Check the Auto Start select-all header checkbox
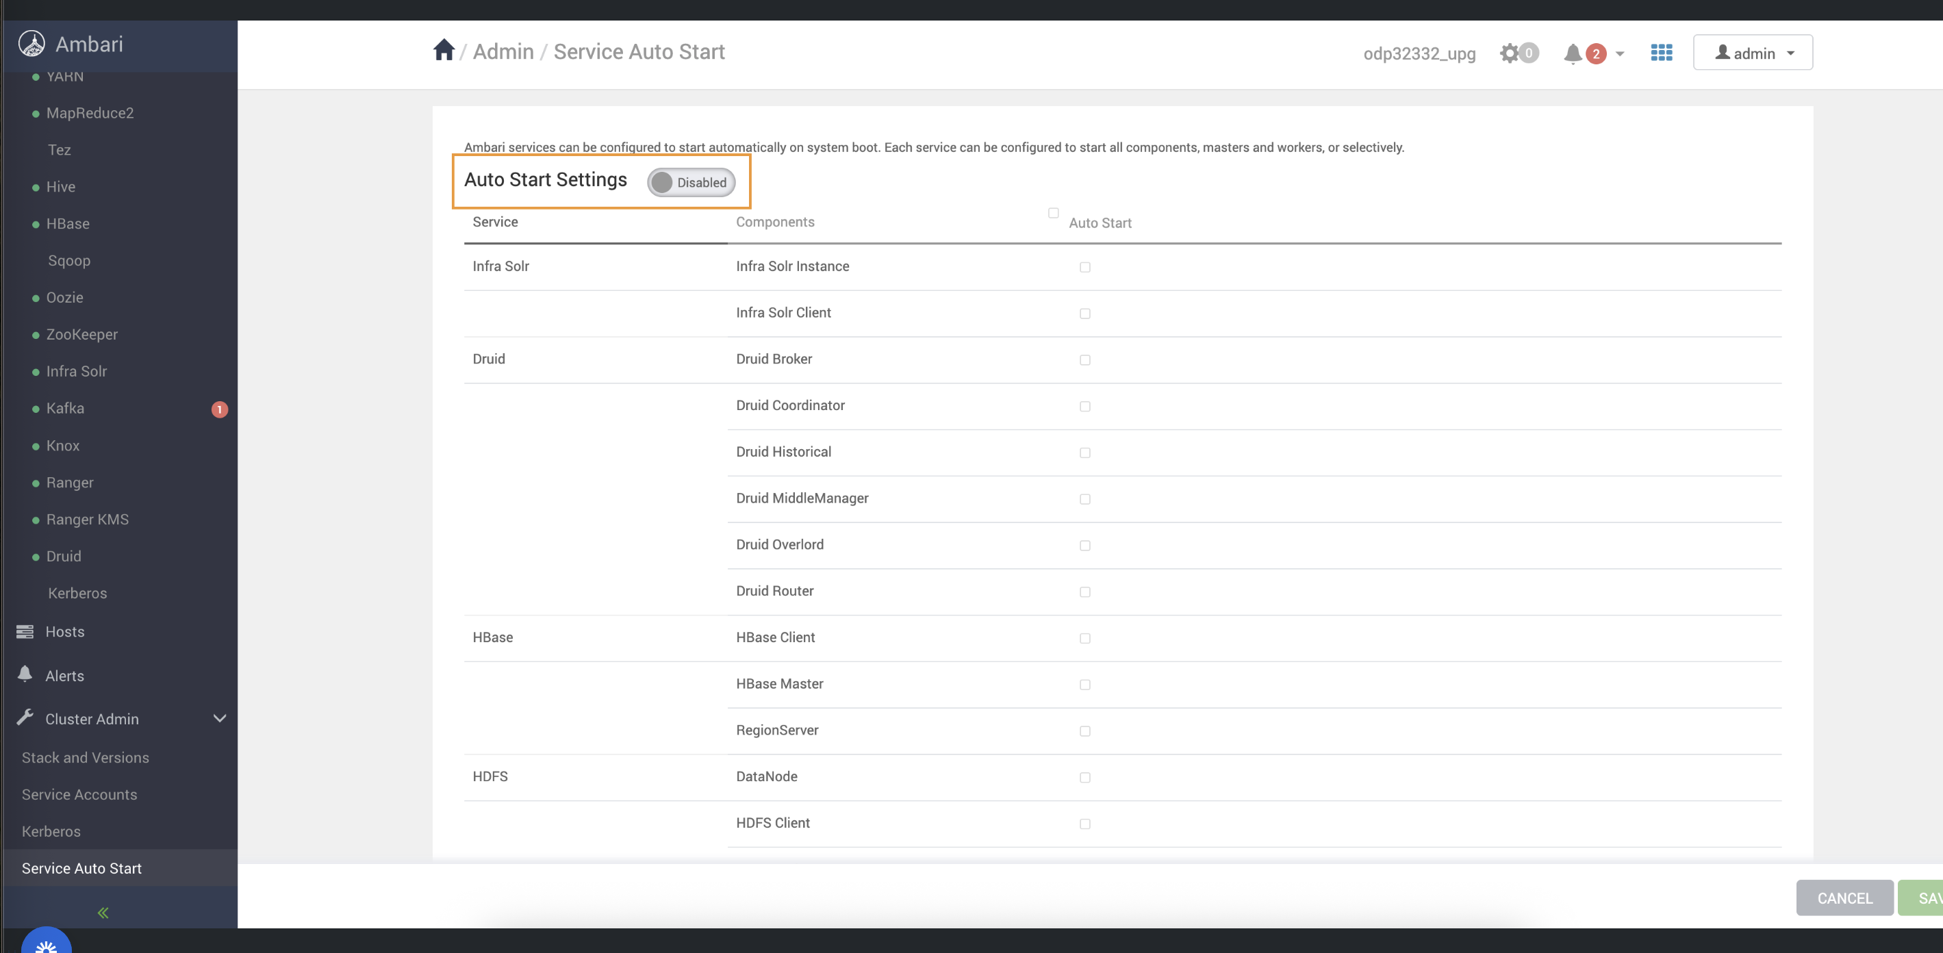The width and height of the screenshot is (1943, 953). 1053,213
